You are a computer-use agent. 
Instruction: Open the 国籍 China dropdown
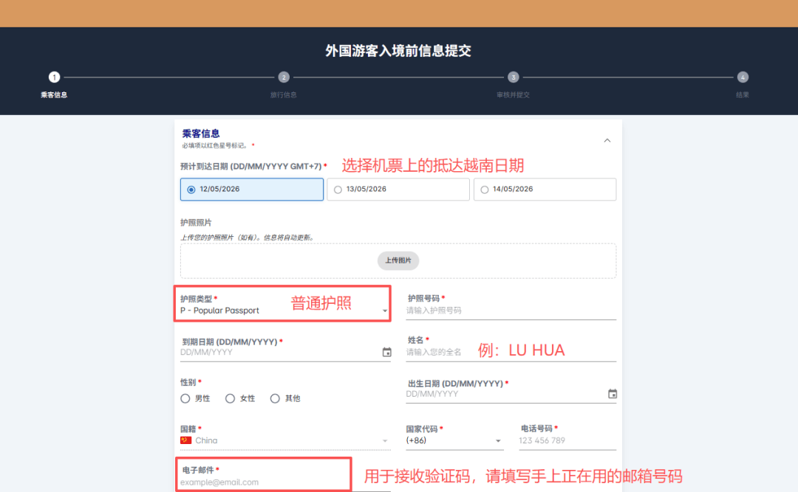pos(285,440)
